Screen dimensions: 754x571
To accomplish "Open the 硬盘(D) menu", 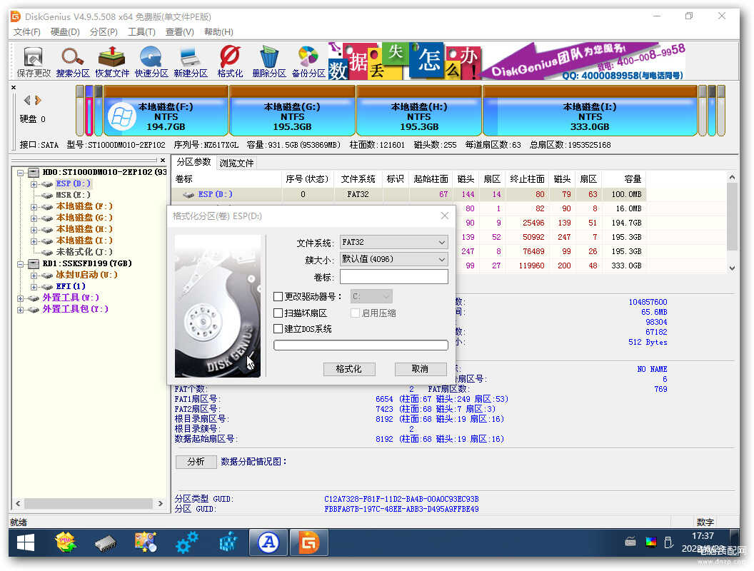I will 65,31.
